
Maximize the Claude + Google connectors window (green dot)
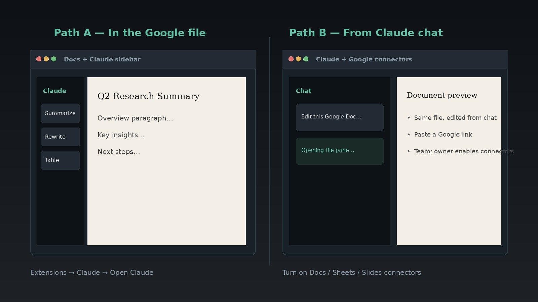(306, 59)
